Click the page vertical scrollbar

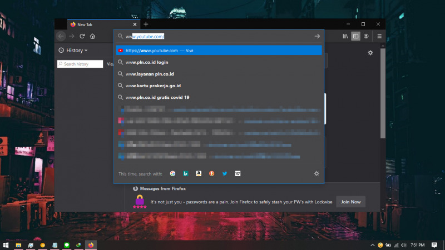[x=383, y=93]
